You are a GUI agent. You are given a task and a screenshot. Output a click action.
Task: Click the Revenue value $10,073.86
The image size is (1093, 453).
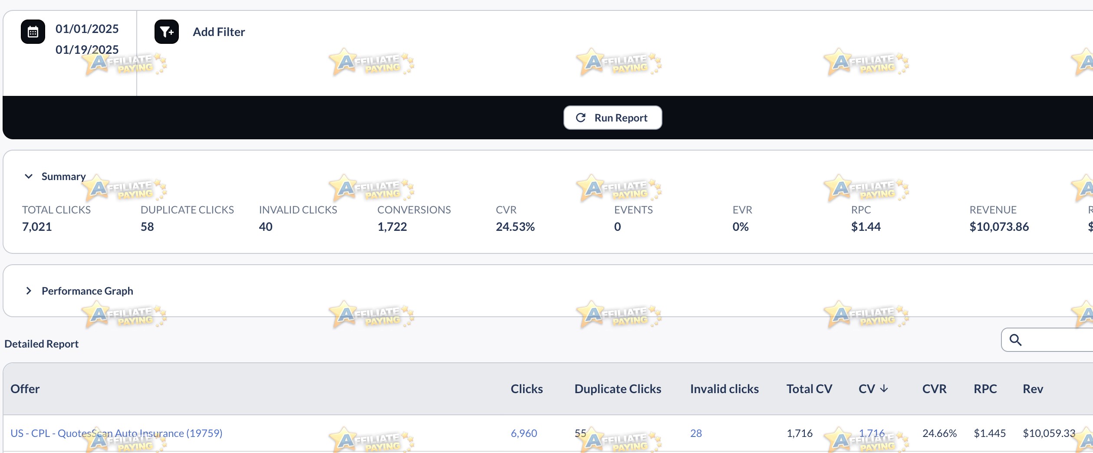(999, 226)
